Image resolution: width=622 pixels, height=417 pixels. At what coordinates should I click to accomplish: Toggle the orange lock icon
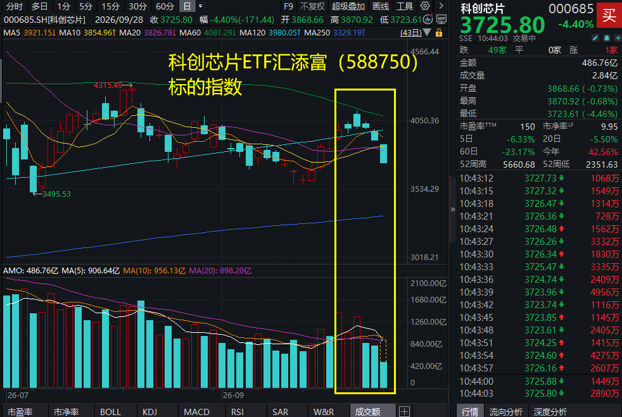click(439, 32)
